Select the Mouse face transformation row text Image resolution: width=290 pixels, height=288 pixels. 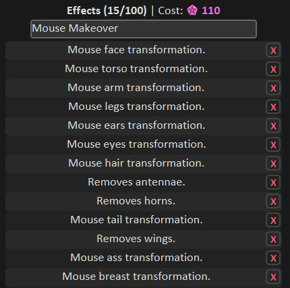[136, 50]
